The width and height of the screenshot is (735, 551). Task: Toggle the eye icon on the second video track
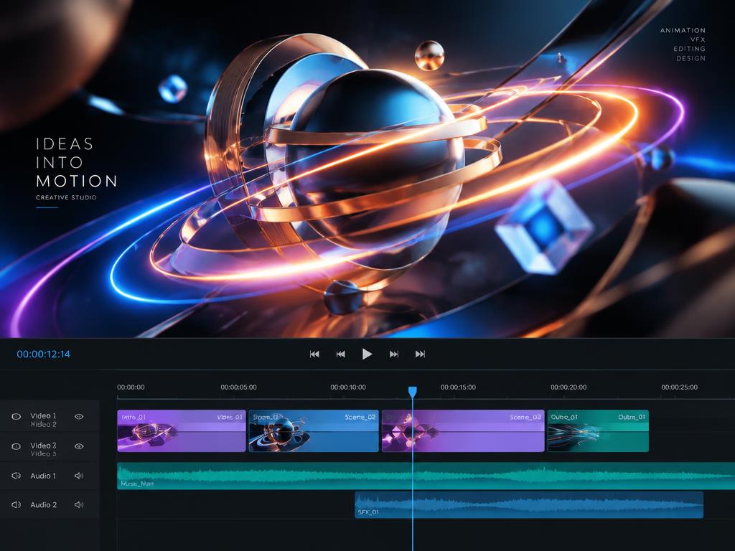(x=79, y=446)
